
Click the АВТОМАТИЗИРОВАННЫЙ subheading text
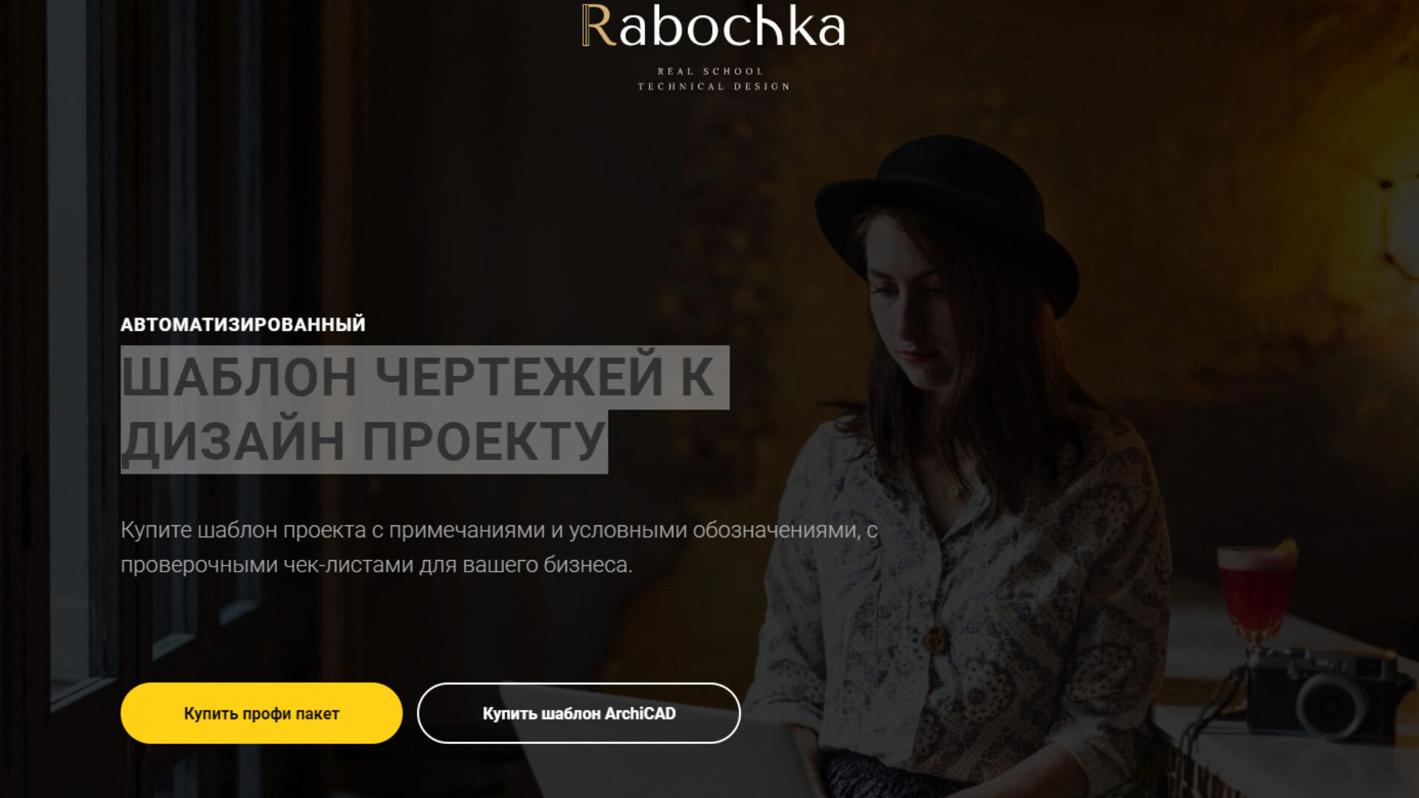(243, 324)
